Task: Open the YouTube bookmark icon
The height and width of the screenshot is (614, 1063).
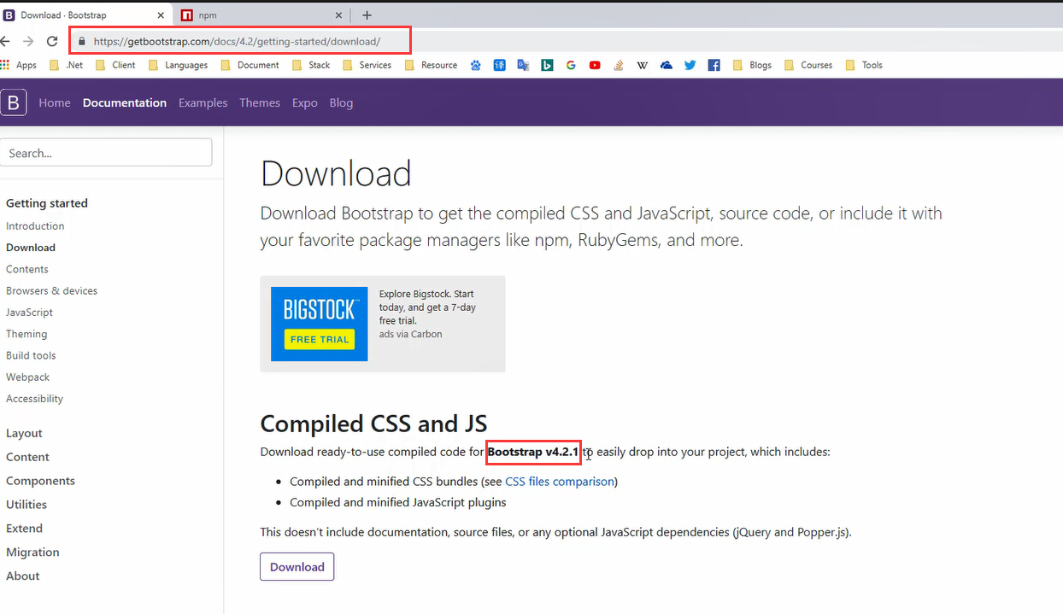Action: tap(595, 65)
